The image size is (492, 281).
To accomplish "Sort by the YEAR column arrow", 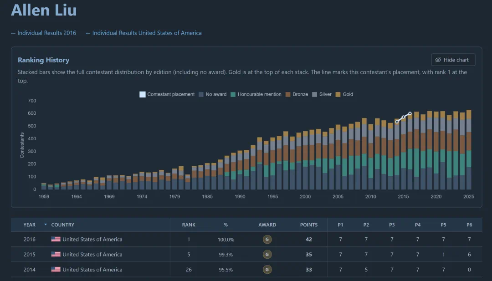I will click(46, 225).
